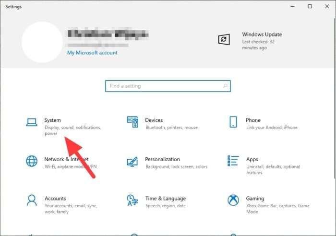Maximize the Settings window
Screen dimensions: 336x236
tap(310, 6)
